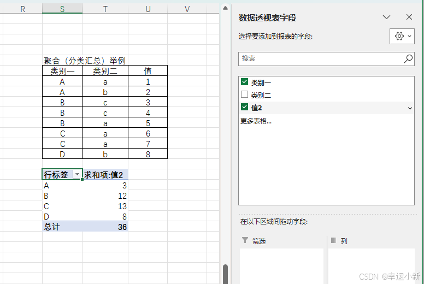Select pivot value cell 13
Viewport: 424px width, 284px height.
point(105,206)
